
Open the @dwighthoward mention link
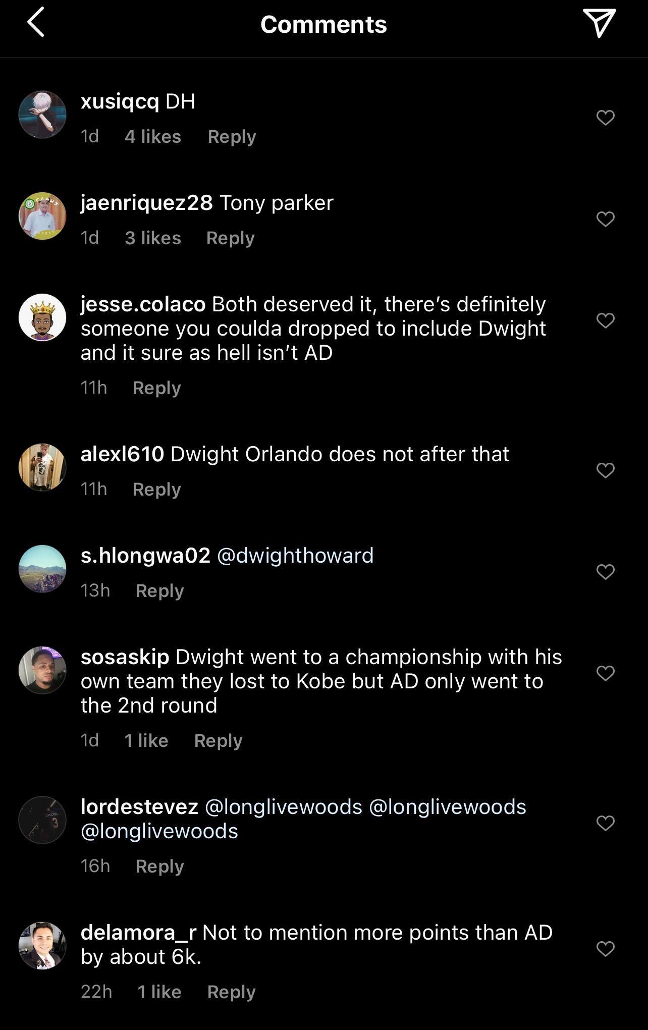point(295,556)
